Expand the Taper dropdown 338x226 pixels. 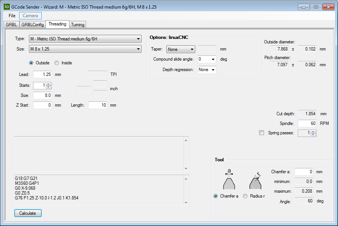click(181, 49)
